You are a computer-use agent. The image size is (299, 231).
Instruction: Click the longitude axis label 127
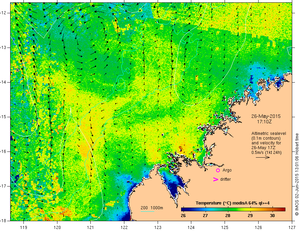(292, 227)
